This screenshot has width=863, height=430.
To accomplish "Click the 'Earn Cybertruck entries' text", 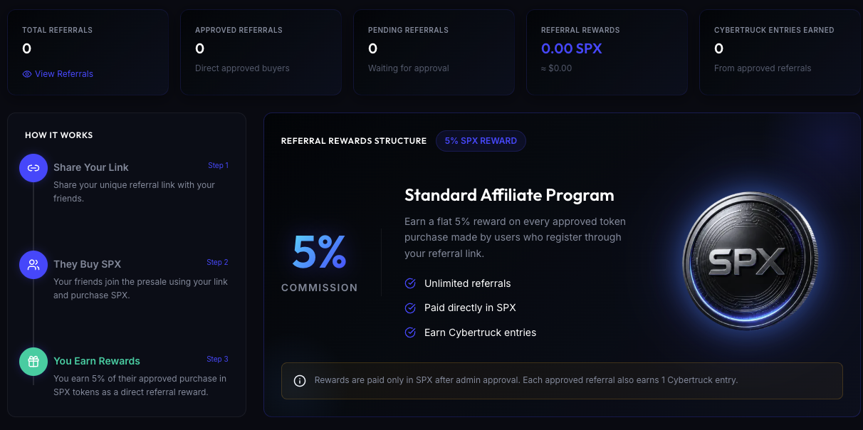I will (481, 332).
